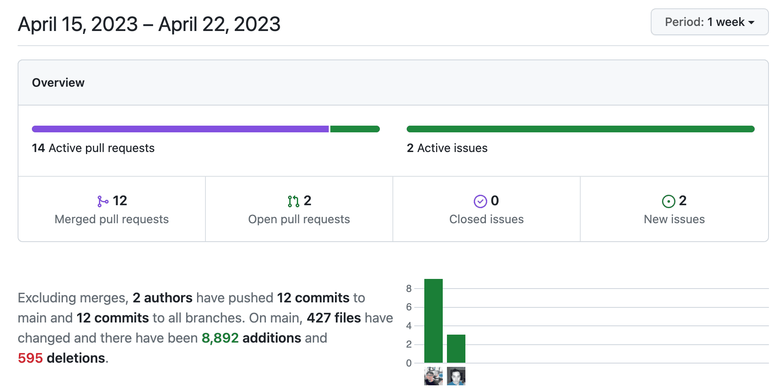Screen dimensions: 779x392
Task: Go to the Closed issues label
Action: 486,219
